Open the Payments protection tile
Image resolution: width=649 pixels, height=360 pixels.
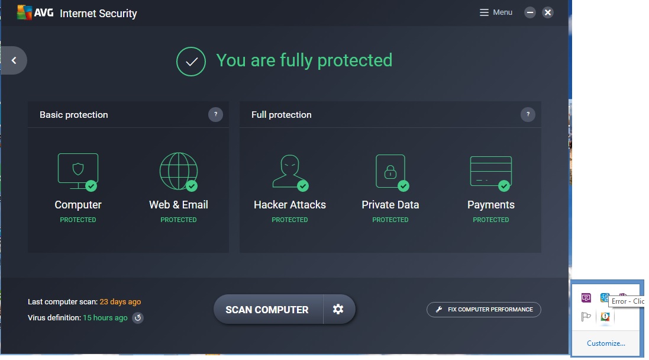point(490,188)
